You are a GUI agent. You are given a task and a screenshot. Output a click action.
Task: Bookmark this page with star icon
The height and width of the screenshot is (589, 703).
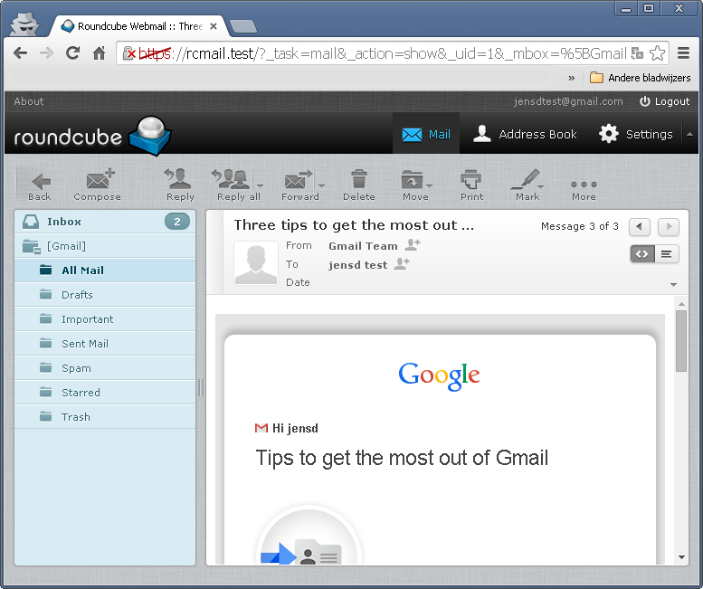tap(657, 53)
